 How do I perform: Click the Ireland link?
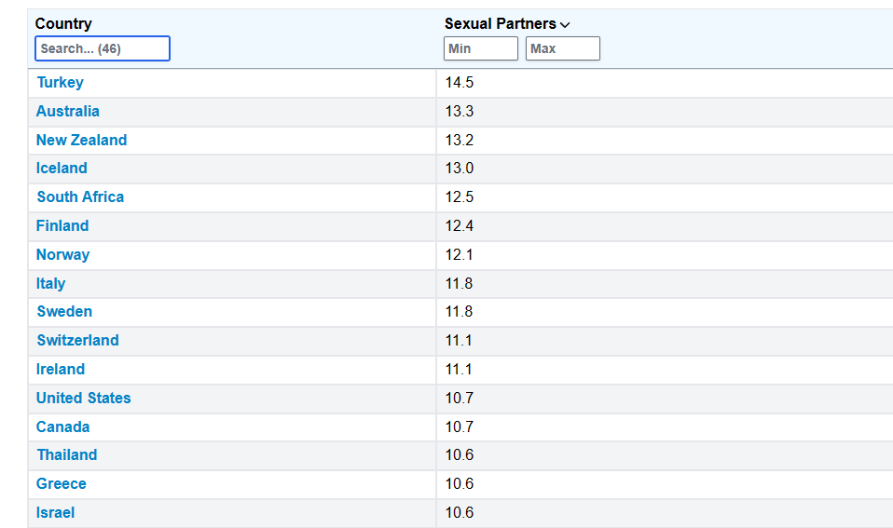61,370
